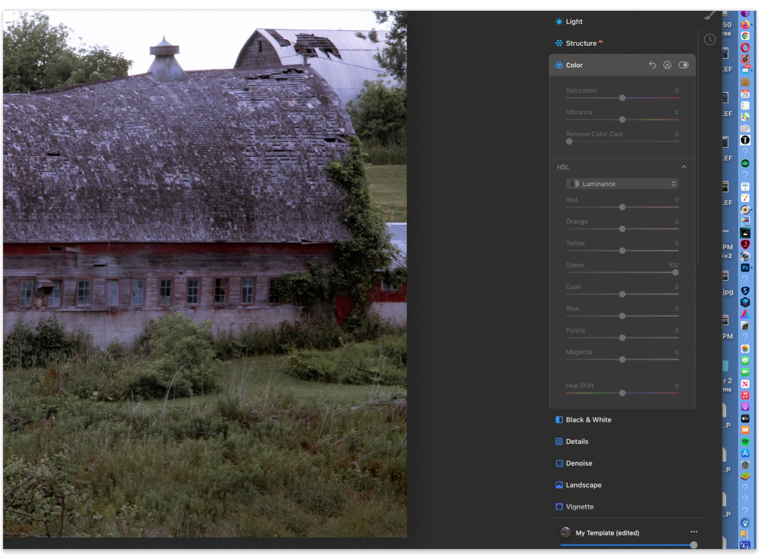Open the Light adjustments panel
Screen dimensions: 763x558
click(574, 21)
